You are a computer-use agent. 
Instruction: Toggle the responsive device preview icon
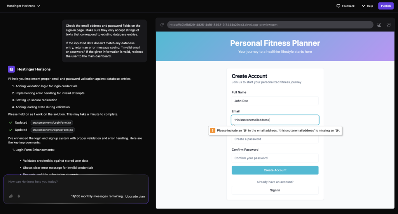tap(379, 25)
